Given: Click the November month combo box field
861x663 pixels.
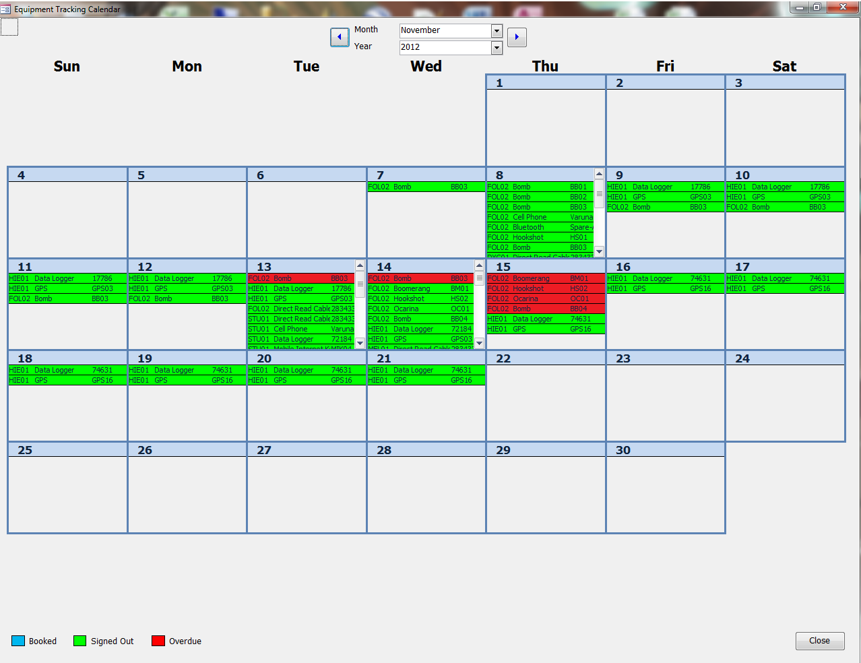Looking at the screenshot, I should [x=445, y=31].
